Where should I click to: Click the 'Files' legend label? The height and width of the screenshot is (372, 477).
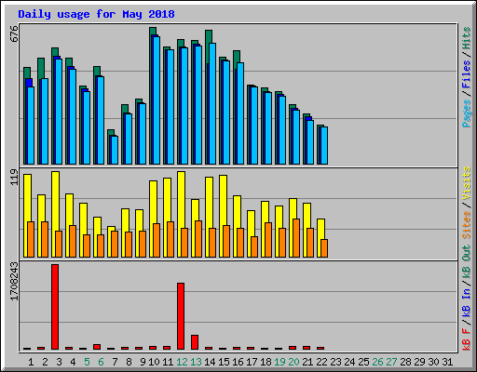467,74
